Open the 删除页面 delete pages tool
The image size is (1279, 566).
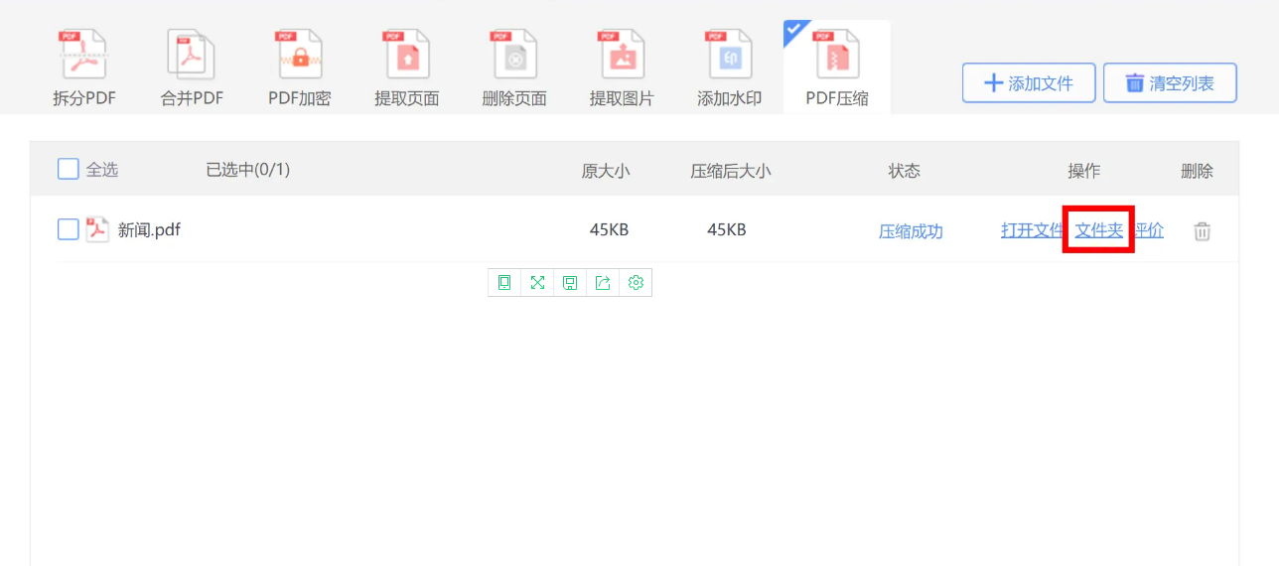pos(514,69)
